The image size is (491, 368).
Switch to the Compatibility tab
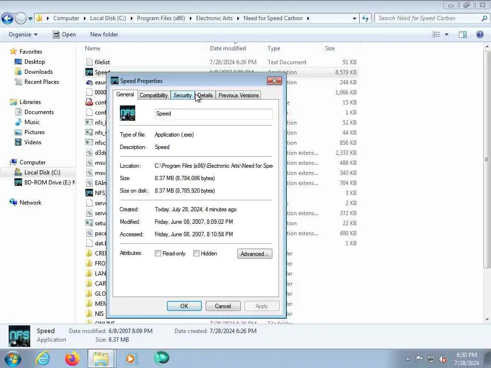[153, 95]
